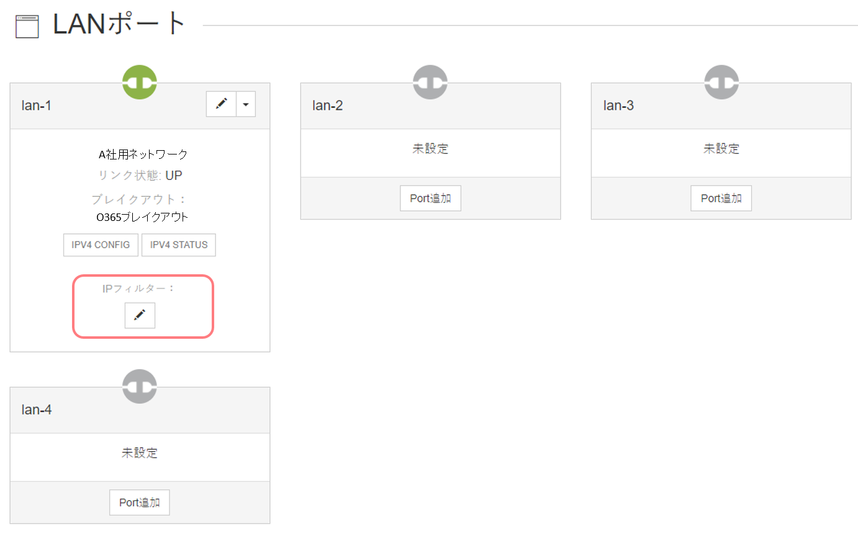Click the gray lan-2 port icon
The height and width of the screenshot is (533, 858).
430,82
